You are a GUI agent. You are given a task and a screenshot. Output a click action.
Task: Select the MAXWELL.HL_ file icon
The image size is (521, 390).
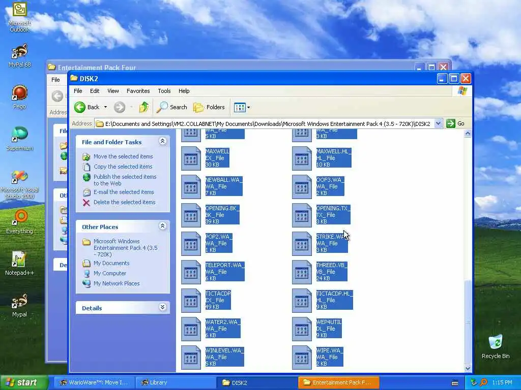302,158
